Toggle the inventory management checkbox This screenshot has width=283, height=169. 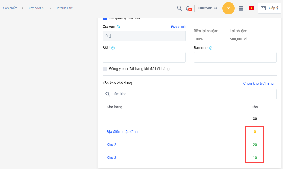[105, 18]
